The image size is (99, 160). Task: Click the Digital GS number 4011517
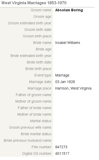point(62,153)
